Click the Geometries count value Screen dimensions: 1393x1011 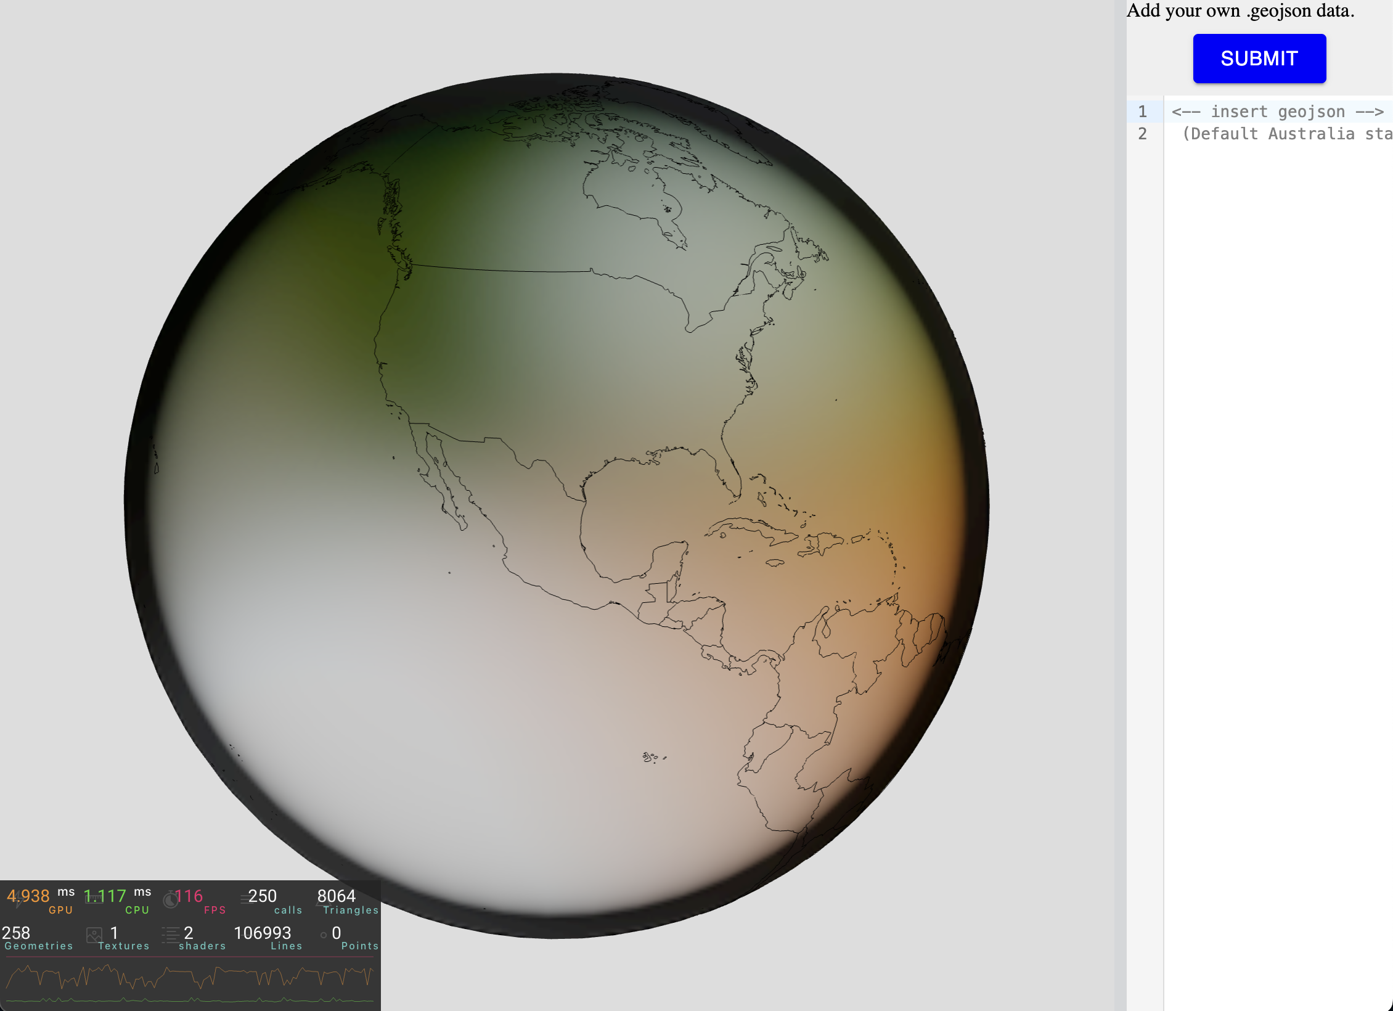[x=16, y=933]
